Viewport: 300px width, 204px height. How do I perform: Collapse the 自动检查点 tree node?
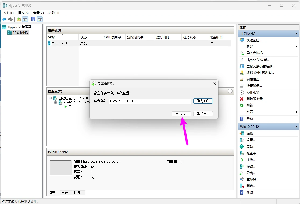(x=50, y=98)
